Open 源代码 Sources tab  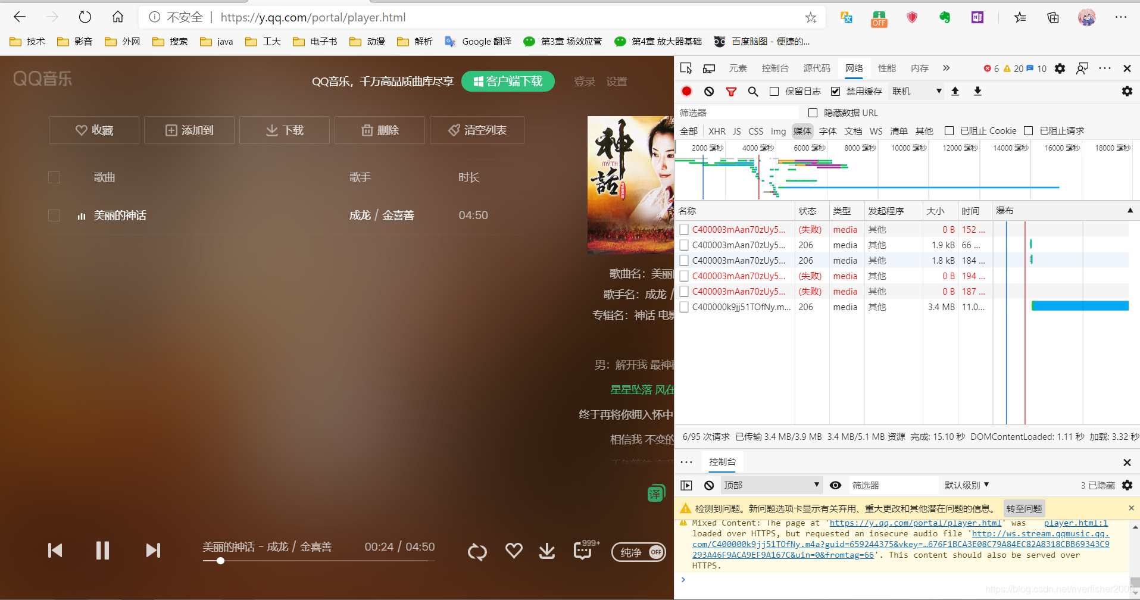click(817, 68)
